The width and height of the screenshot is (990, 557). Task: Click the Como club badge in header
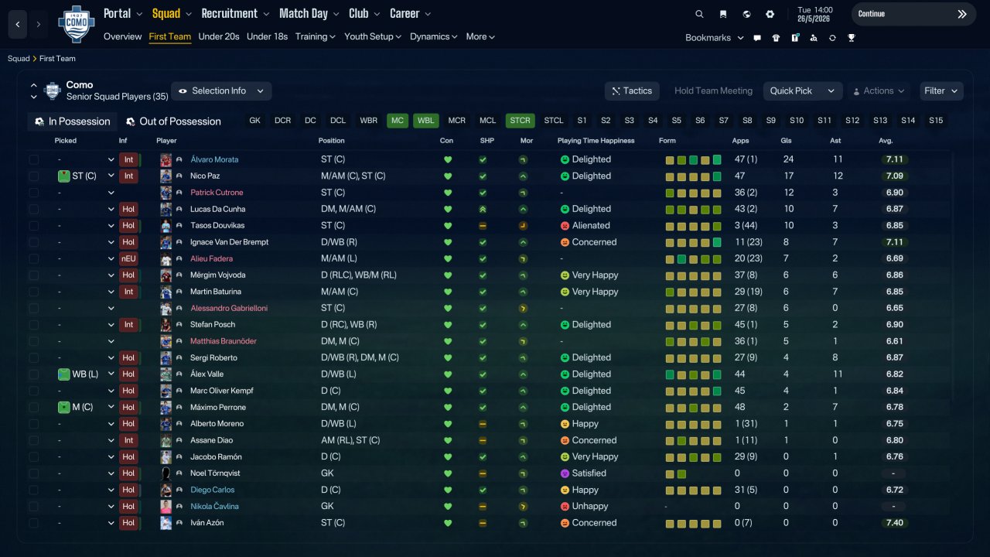(76, 24)
